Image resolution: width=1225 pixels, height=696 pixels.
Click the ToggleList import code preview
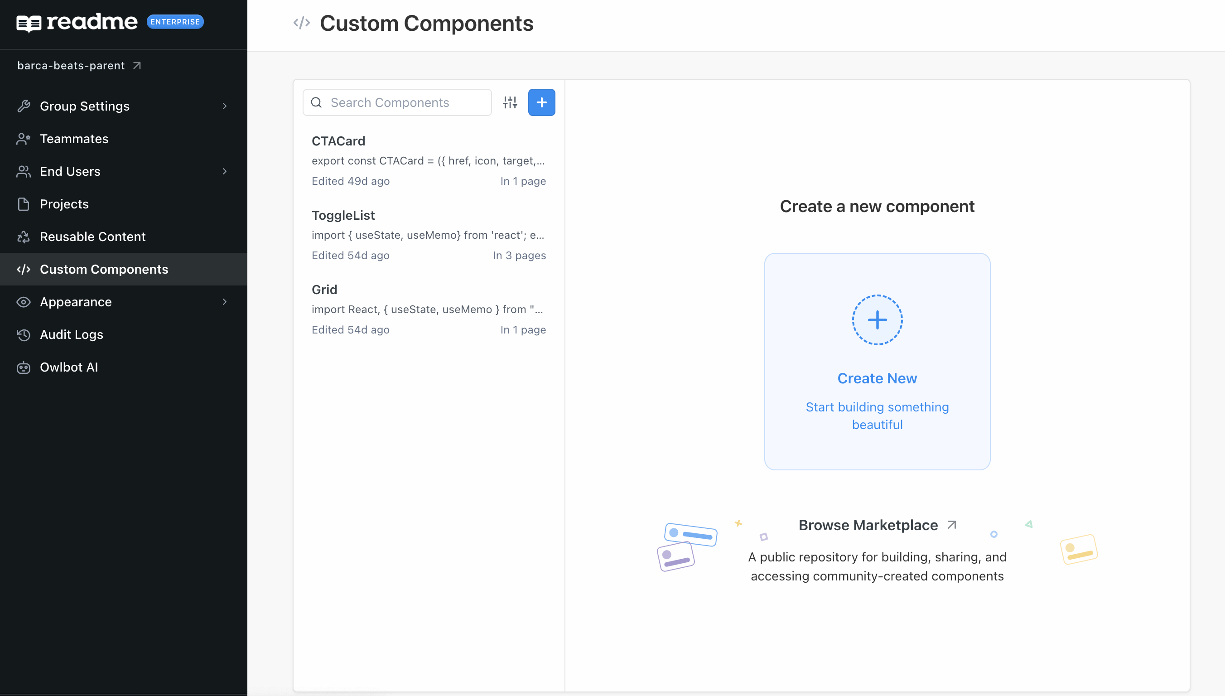428,235
